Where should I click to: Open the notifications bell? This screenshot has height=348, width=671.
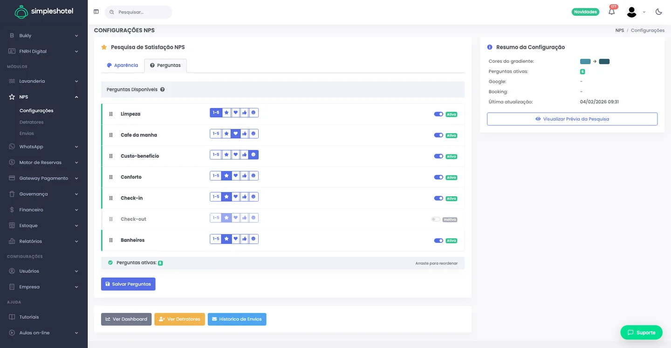[612, 12]
